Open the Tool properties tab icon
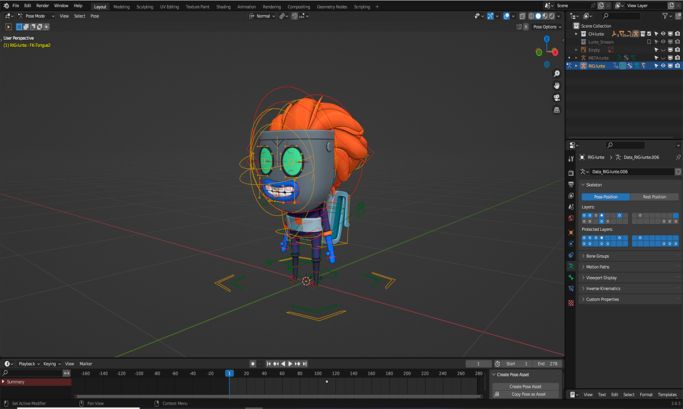Image resolution: width=683 pixels, height=409 pixels. (571, 158)
